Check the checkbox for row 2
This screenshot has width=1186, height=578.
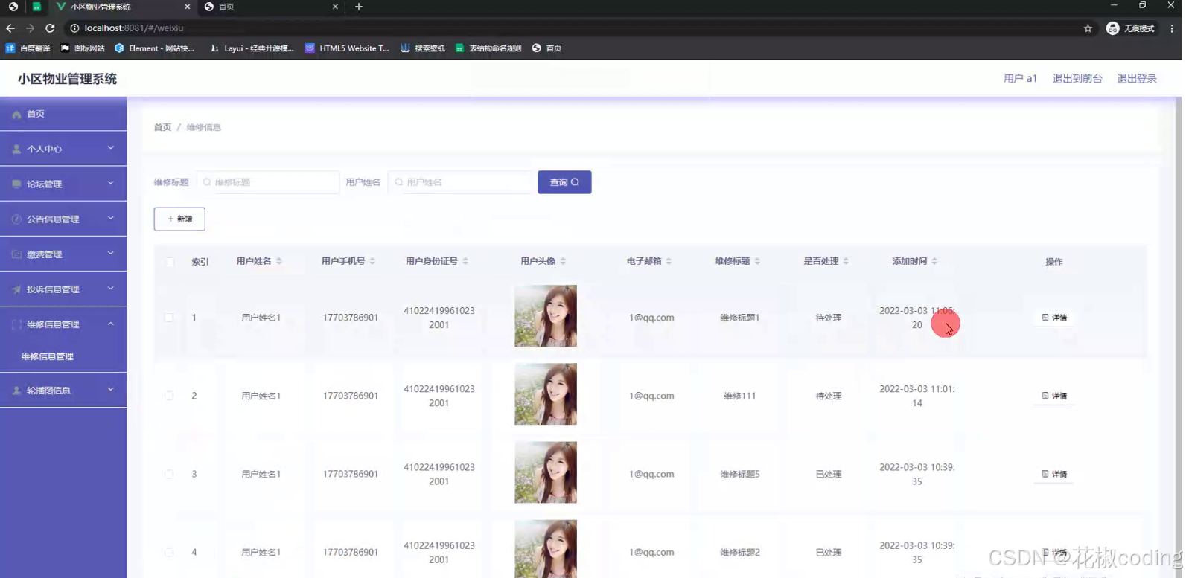[169, 396]
